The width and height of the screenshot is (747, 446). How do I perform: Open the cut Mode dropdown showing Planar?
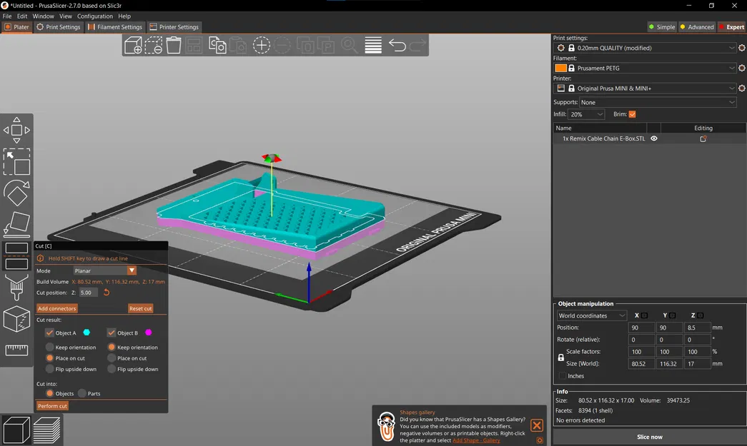(x=104, y=270)
